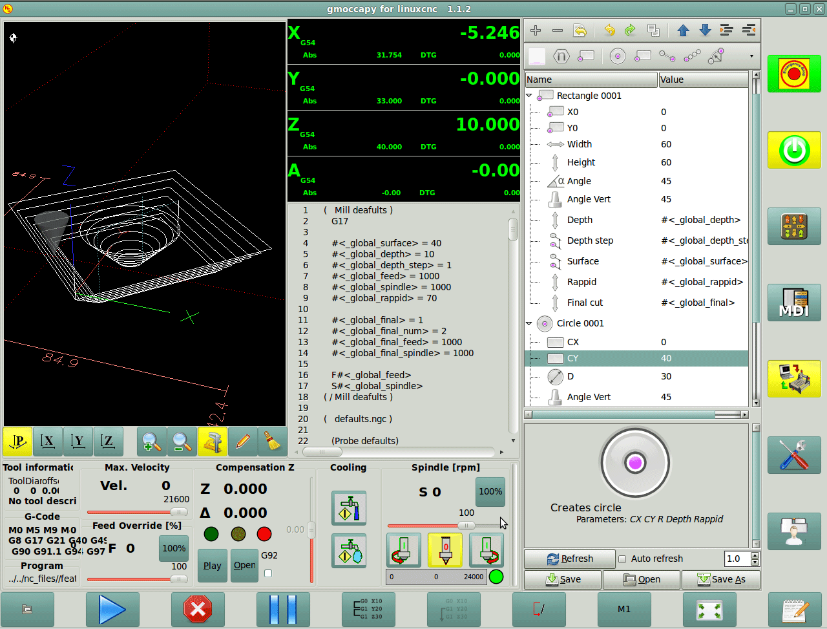Screen dimensions: 827x629
Task: Reset spindle override to 100%
Action: coord(490,491)
